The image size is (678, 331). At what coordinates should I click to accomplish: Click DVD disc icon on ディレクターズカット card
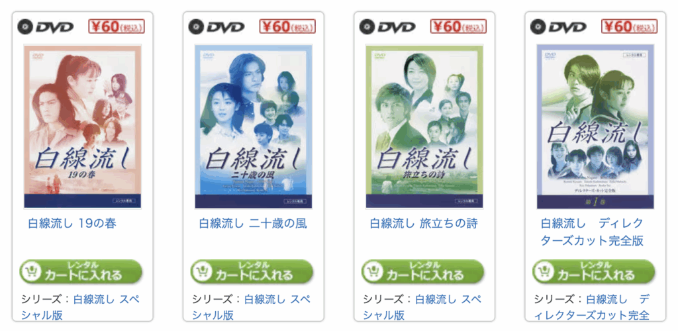click(x=538, y=26)
